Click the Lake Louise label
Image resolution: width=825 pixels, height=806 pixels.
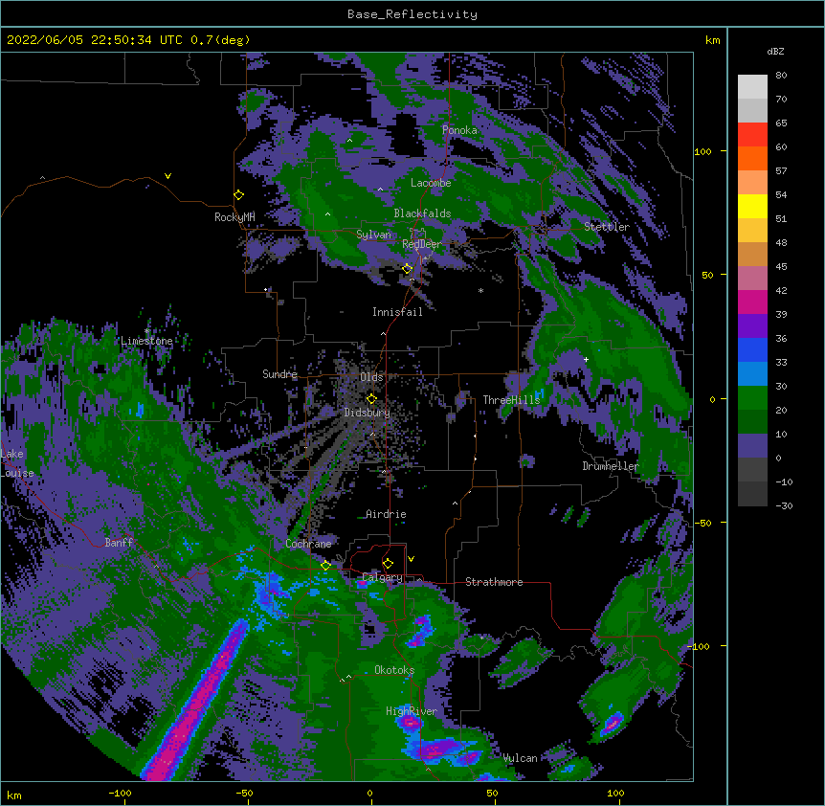pyautogui.click(x=17, y=463)
